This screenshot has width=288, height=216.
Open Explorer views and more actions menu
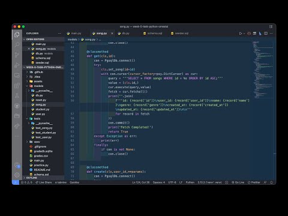59,34
